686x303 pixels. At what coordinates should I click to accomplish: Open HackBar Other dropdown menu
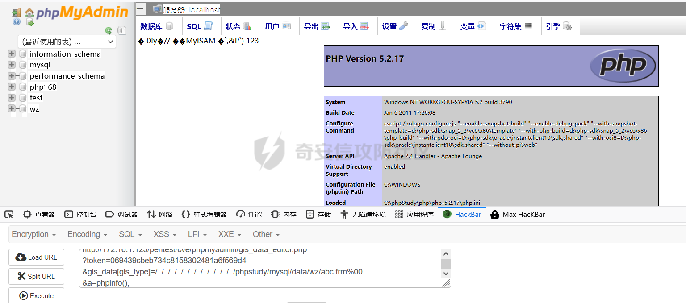pyautogui.click(x=266, y=234)
